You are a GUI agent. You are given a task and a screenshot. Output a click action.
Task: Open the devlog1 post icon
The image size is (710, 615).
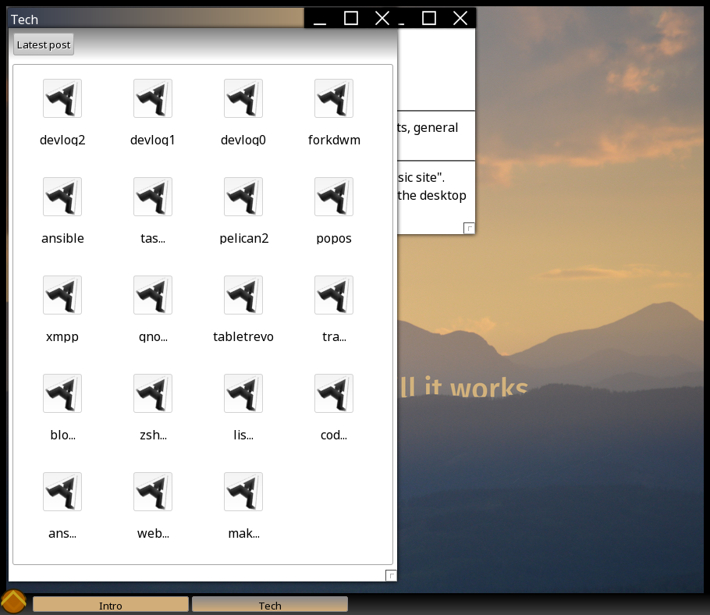coord(153,98)
